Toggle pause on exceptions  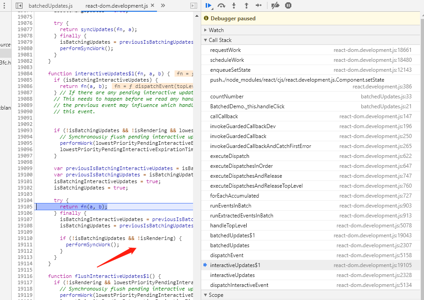[x=288, y=5]
